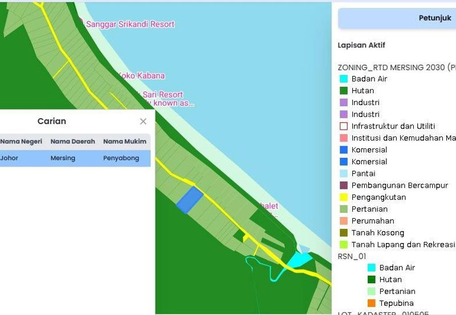This screenshot has height=315, width=456.
Task: Click the Nama Negeri column header
Action: pyautogui.click(x=21, y=142)
